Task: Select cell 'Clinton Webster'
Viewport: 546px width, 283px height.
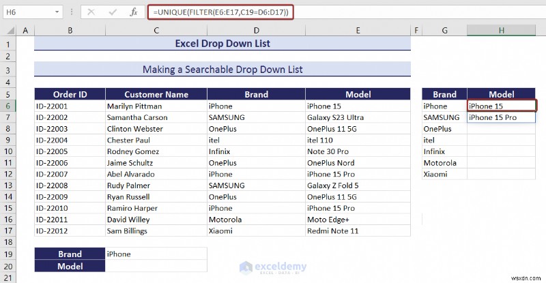Action: (x=156, y=129)
